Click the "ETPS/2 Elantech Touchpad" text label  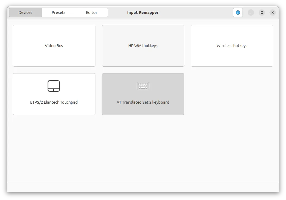click(54, 102)
